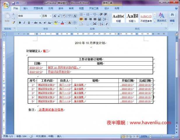The image size is (180, 140).
Task: Click the Enclosed Characters circle icon
Action: (74, 23)
